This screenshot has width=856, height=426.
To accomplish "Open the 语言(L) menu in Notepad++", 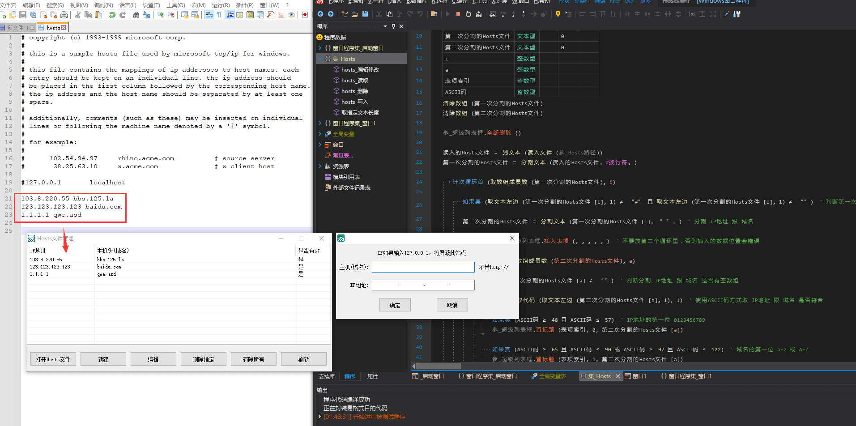I will tap(128, 5).
